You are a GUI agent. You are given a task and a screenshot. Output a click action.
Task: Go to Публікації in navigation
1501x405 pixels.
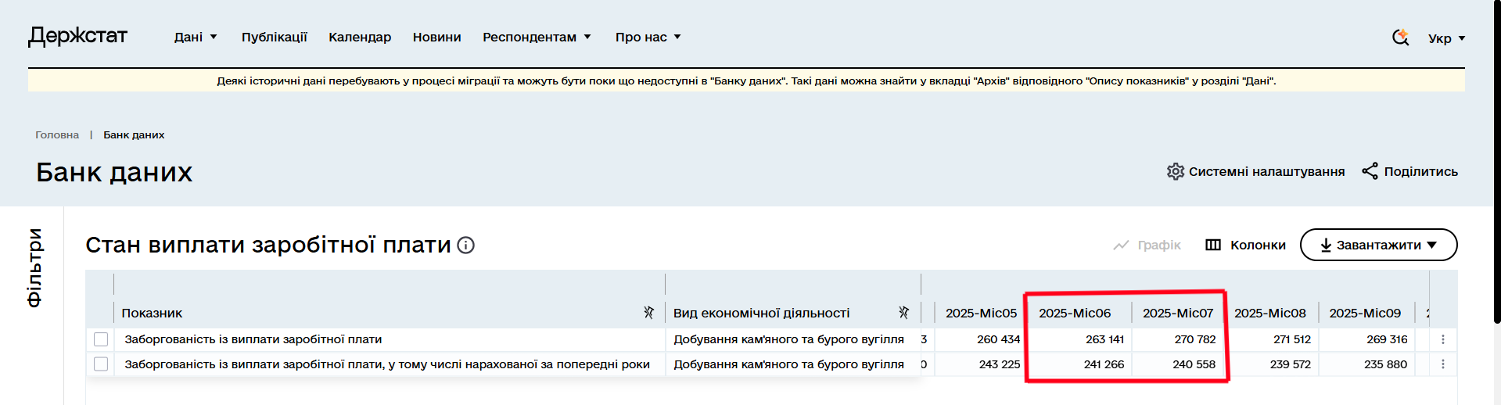(274, 37)
